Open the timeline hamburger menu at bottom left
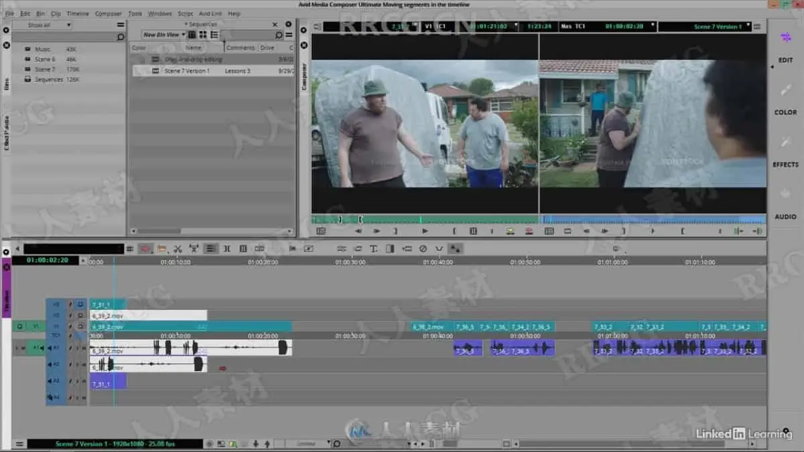This screenshot has width=804, height=452. click(19, 443)
